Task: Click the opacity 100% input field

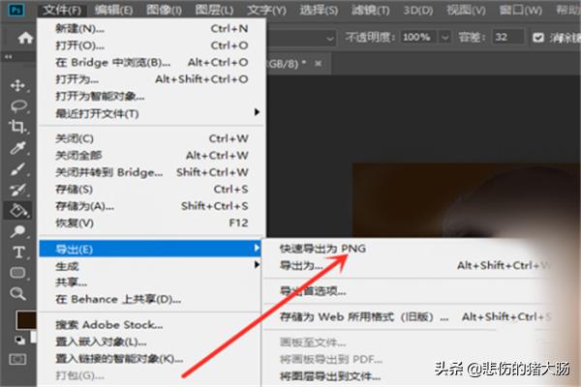Action: [x=418, y=38]
